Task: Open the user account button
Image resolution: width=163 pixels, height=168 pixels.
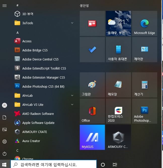Action: [x=5, y=105]
